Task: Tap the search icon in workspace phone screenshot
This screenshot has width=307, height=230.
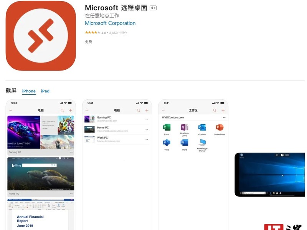Action: (x=215, y=110)
